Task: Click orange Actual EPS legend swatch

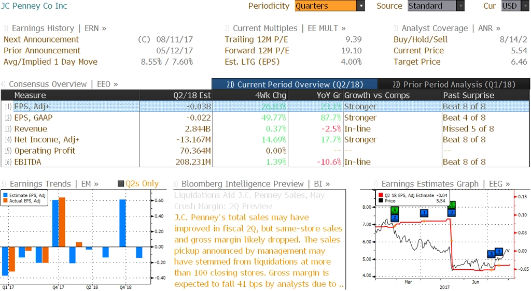Action: pyautogui.click(x=5, y=201)
